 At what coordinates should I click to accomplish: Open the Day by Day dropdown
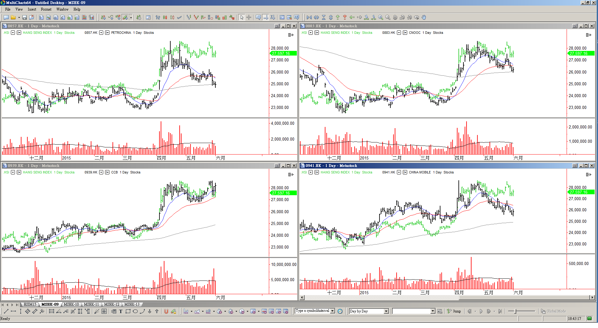pyautogui.click(x=386, y=311)
